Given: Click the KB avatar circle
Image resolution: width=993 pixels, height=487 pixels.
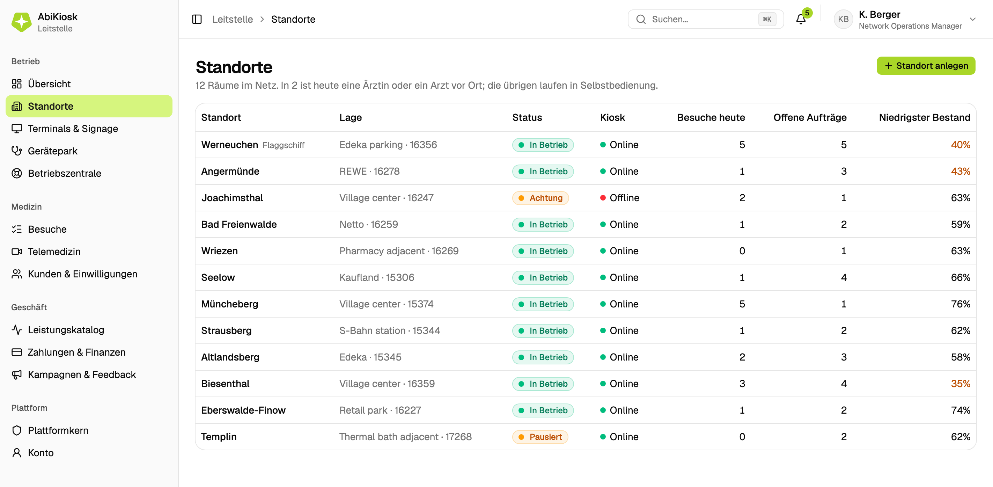Looking at the screenshot, I should point(843,19).
